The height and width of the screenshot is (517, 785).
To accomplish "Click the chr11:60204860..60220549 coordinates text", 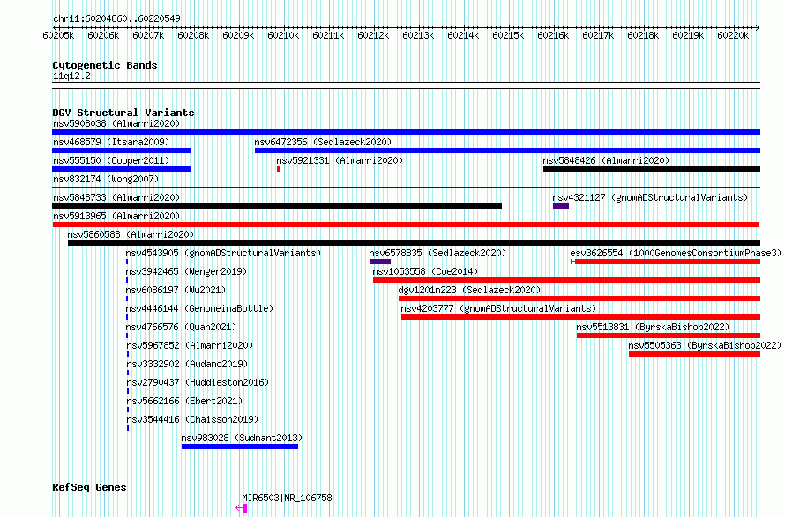I will (x=116, y=18).
